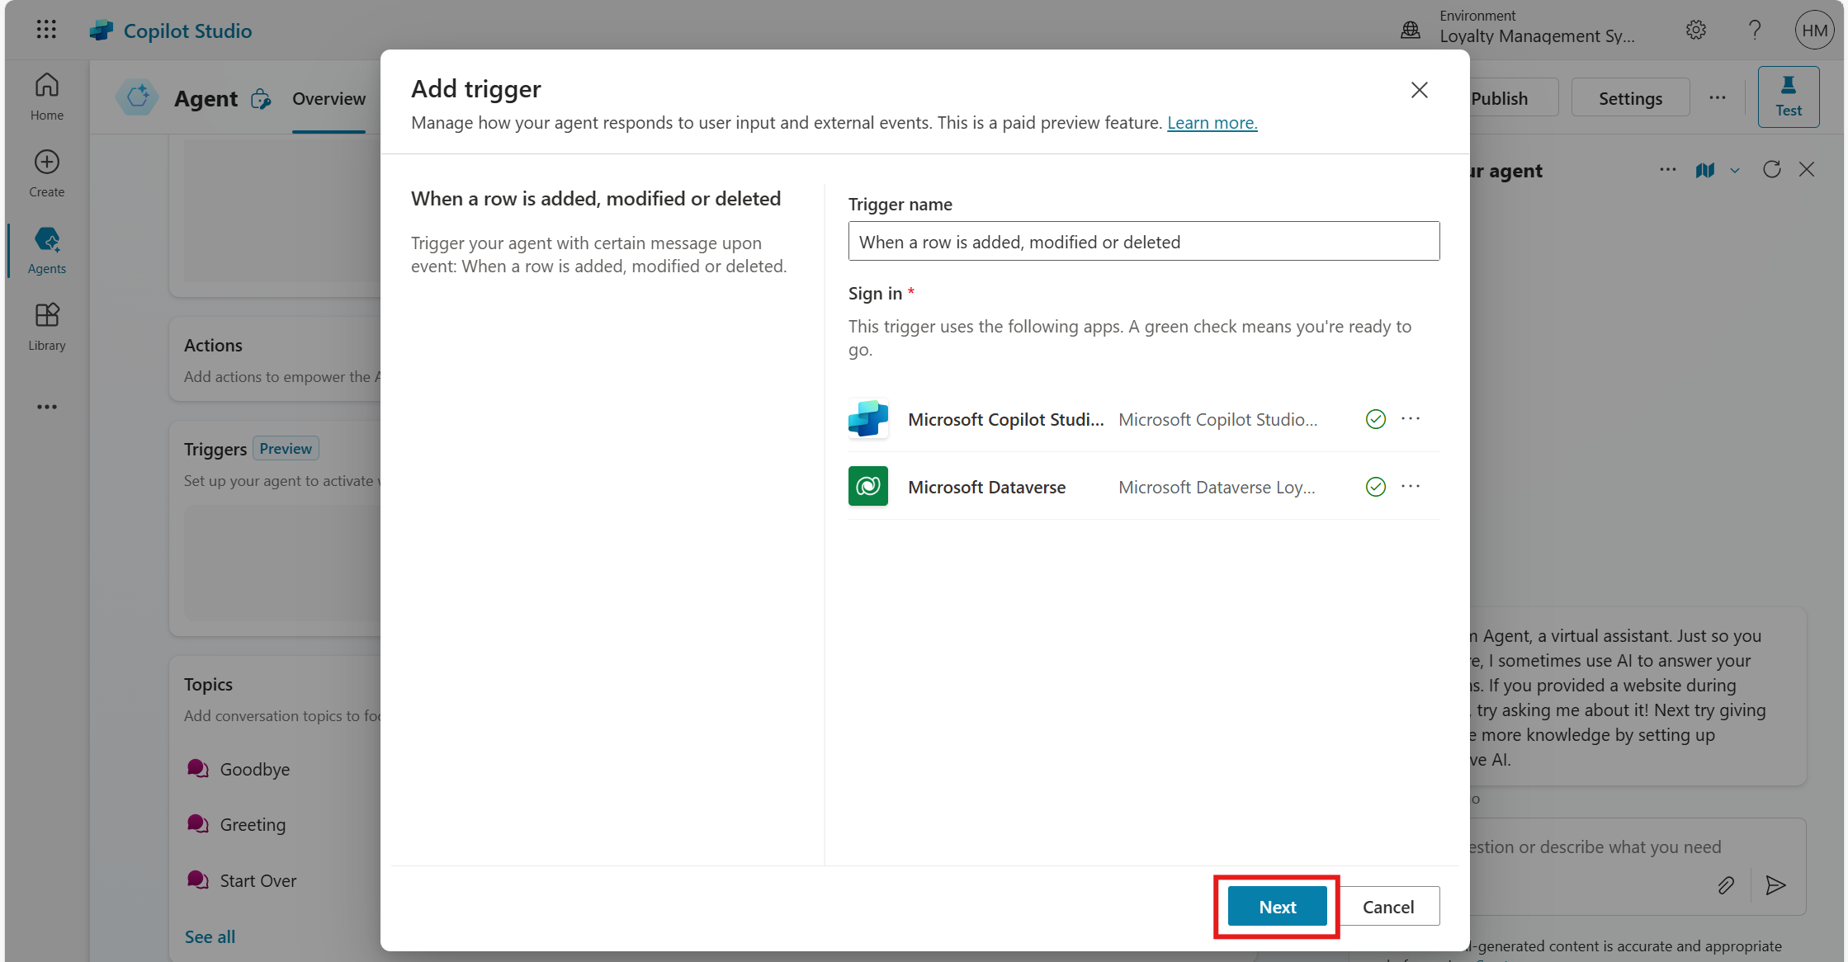Click the attach file paperclip icon

[x=1726, y=885]
